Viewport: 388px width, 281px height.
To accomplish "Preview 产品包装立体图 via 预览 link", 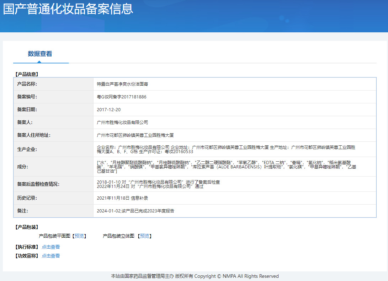I will pyautogui.click(x=144, y=236).
